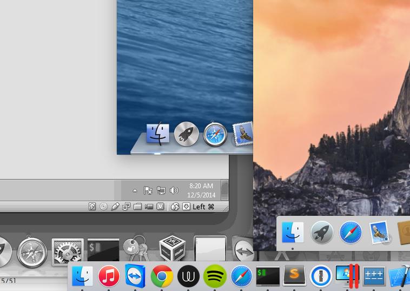Click VirtualBox USB devices status icon

pos(115,207)
